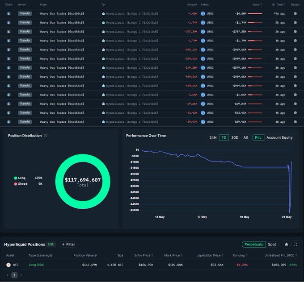Image resolution: width=304 pixels, height=282 pixels.
Task: Click the BTC asset icon
Action: point(8,265)
